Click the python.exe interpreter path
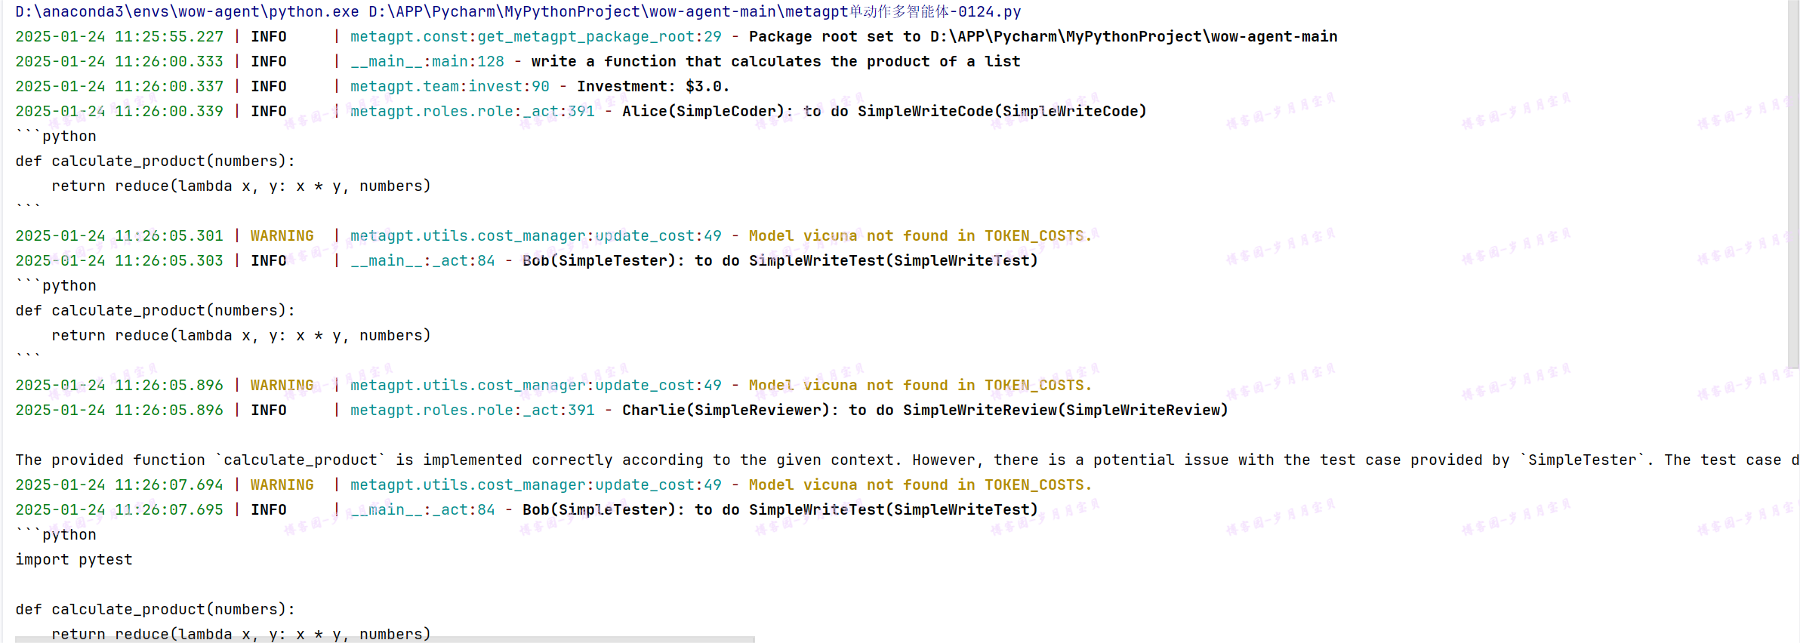 187,12
